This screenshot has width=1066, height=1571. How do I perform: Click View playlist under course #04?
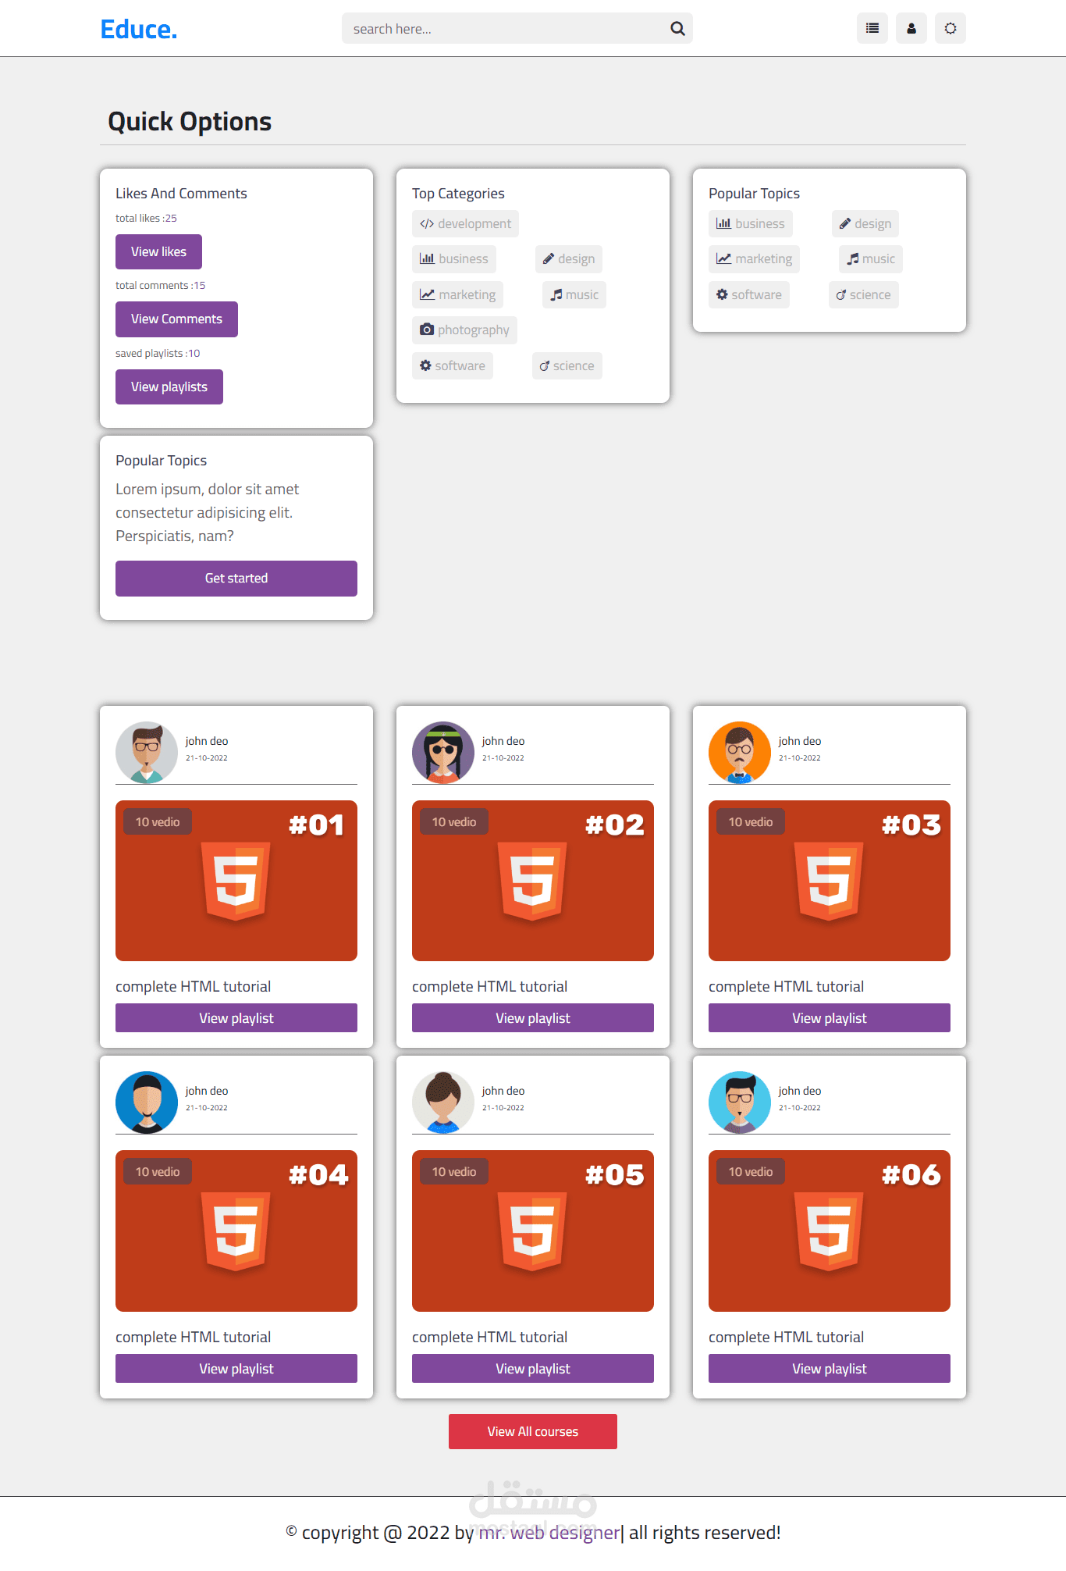point(236,1369)
